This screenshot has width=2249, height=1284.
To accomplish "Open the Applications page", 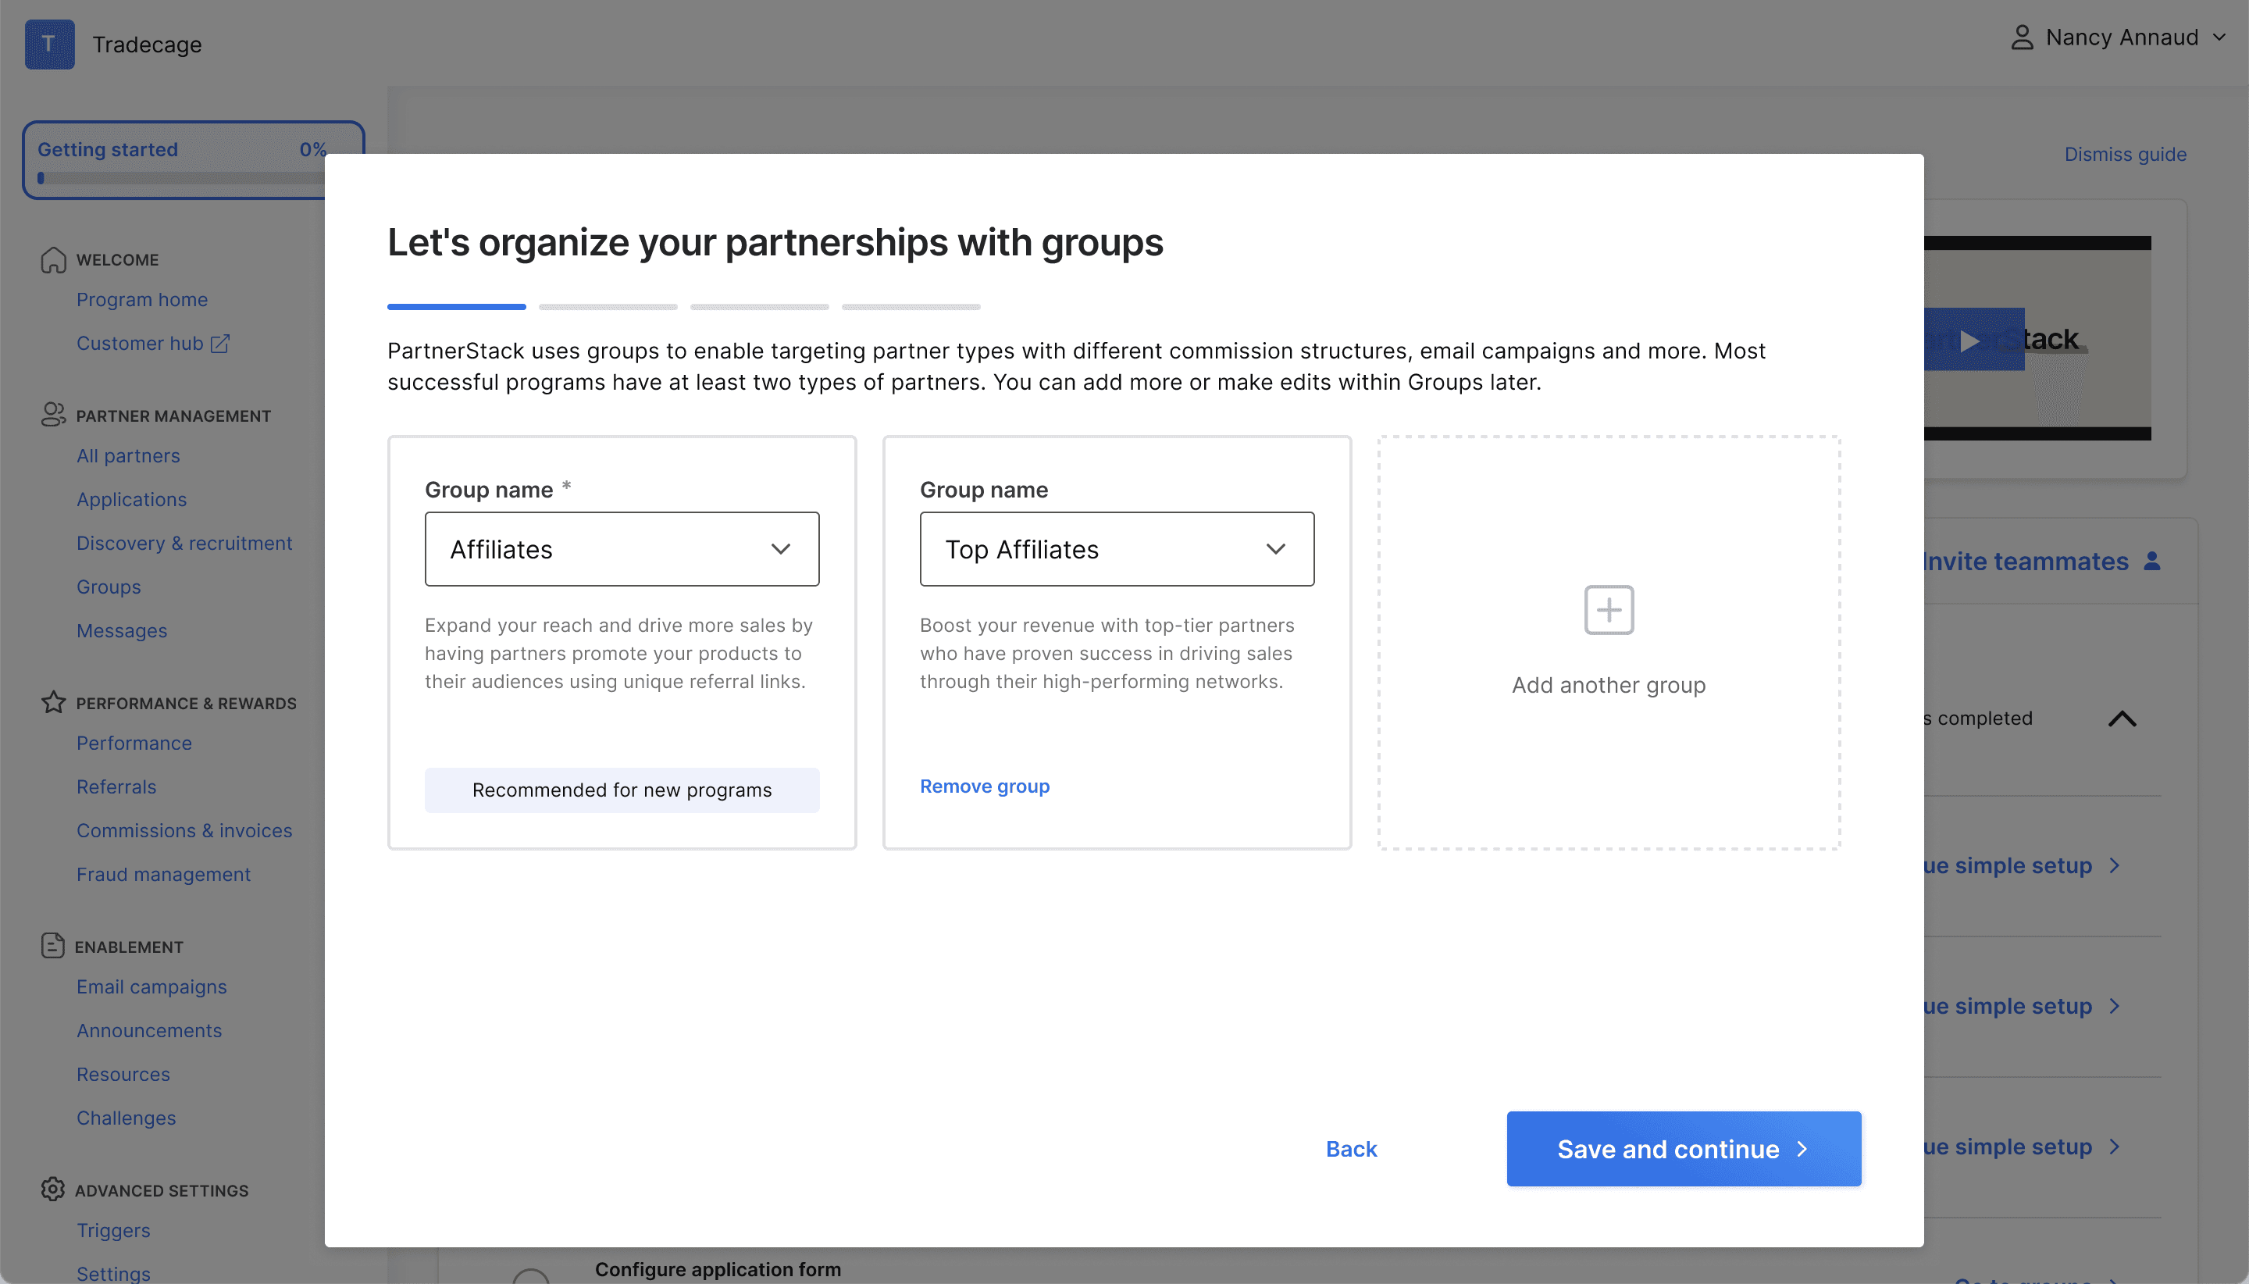I will (131, 499).
